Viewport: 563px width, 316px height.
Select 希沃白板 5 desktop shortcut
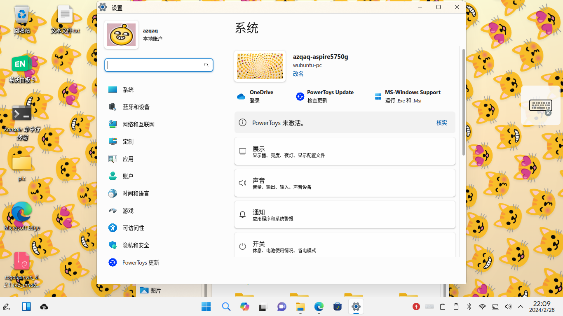click(x=22, y=69)
